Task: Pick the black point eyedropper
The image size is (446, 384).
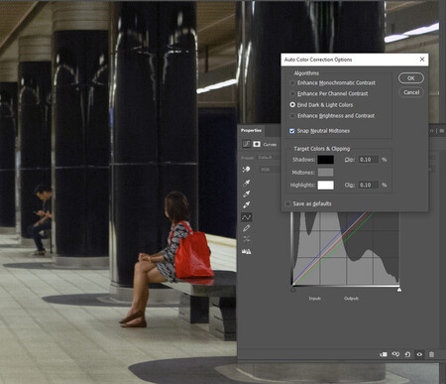Action: tap(247, 183)
